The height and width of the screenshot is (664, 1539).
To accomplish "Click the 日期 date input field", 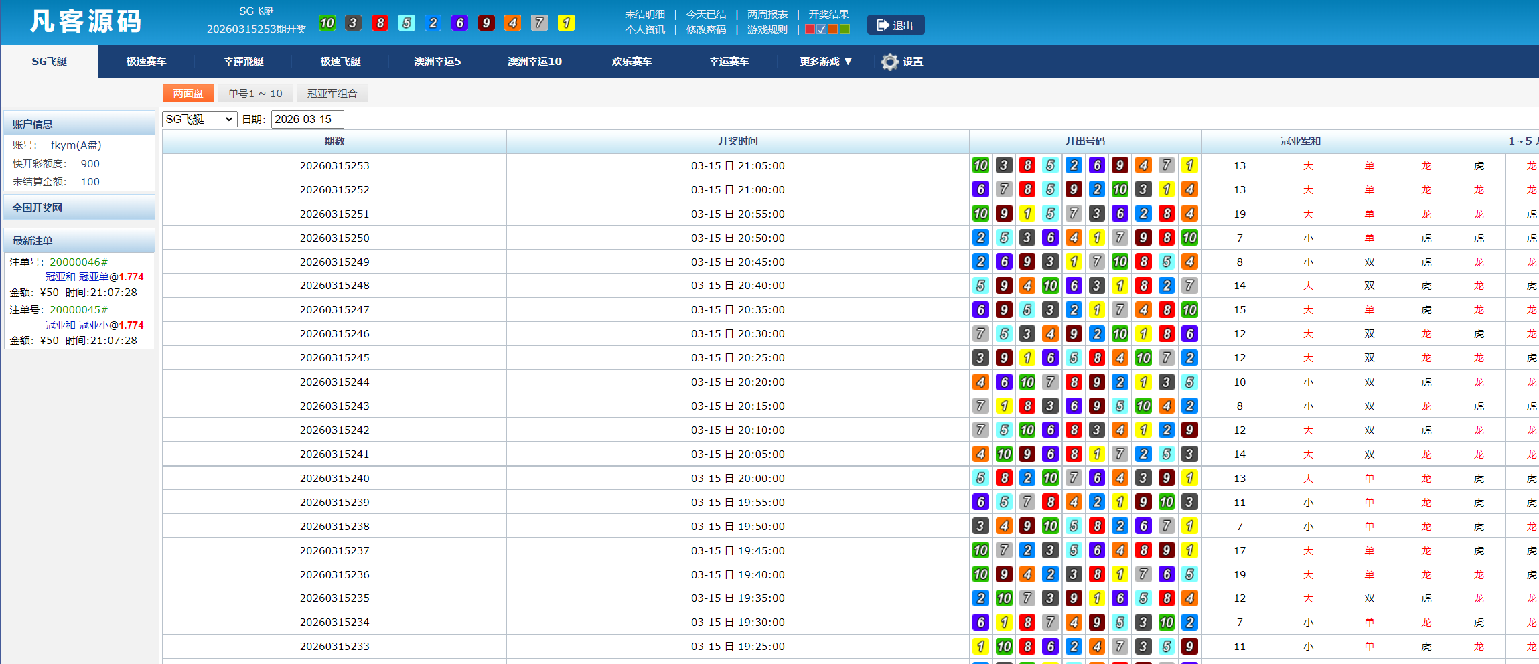I will pyautogui.click(x=307, y=119).
